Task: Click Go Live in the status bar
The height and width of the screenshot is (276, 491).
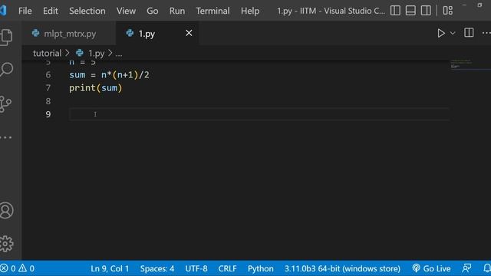Action: pyautogui.click(x=431, y=268)
